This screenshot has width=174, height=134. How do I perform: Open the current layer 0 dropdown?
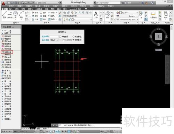click(77, 19)
